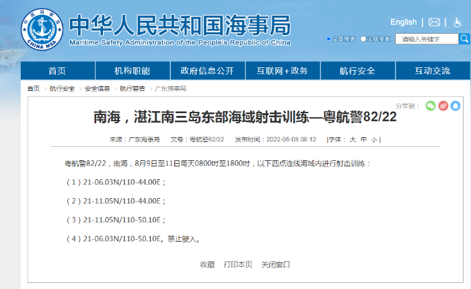Click the 收藏 link
This screenshot has width=471, height=289.
pos(207,264)
